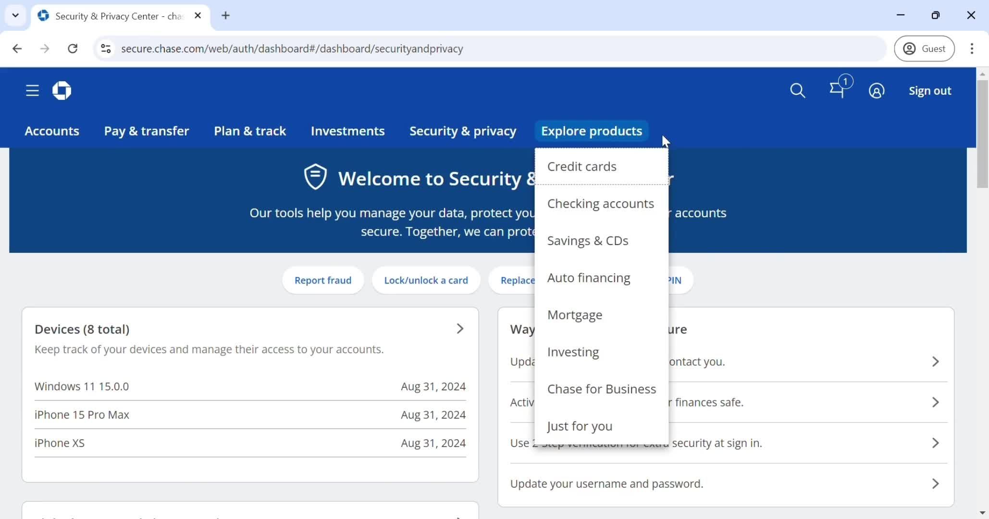Select Credit cards from Explore products
The height and width of the screenshot is (519, 989).
pos(581,166)
